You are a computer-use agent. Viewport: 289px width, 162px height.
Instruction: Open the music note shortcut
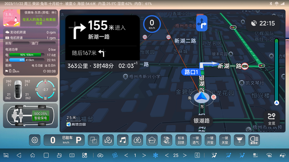tap(122, 140)
